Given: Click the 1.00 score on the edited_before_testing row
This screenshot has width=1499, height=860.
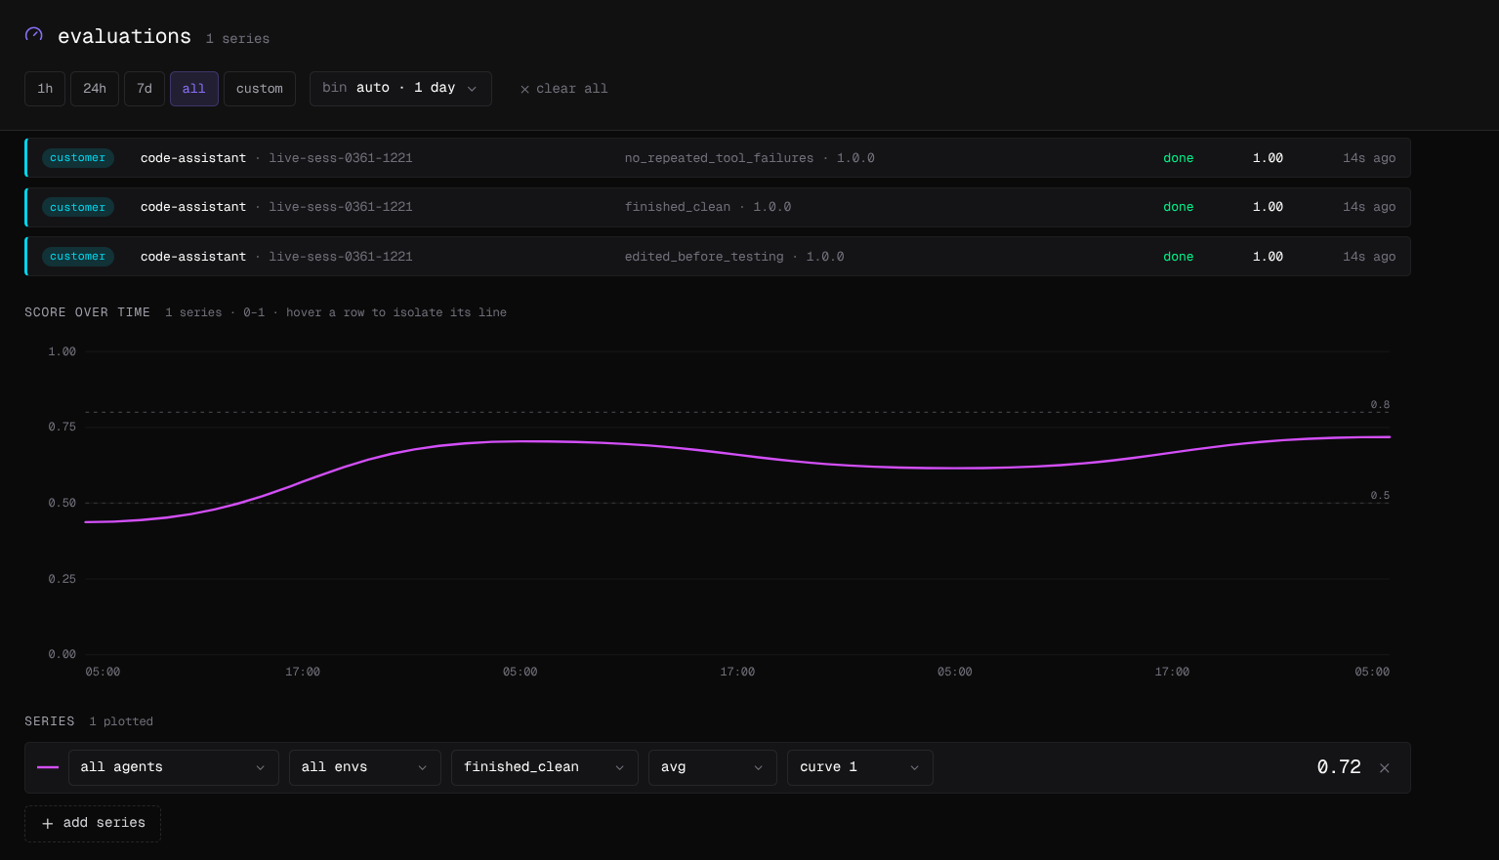Looking at the screenshot, I should [x=1268, y=257].
